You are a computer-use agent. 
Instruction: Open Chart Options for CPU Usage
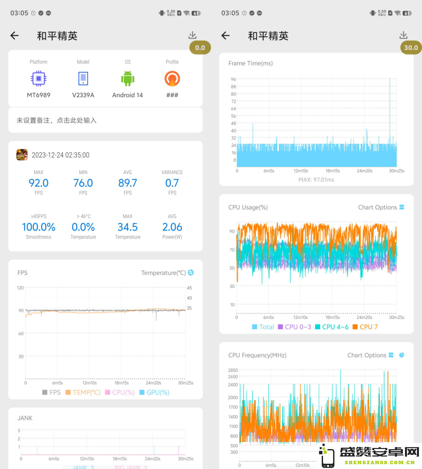(x=381, y=207)
